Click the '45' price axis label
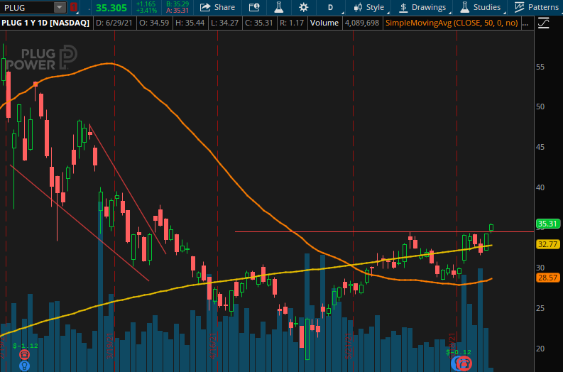The image size is (563, 372). coord(540,147)
